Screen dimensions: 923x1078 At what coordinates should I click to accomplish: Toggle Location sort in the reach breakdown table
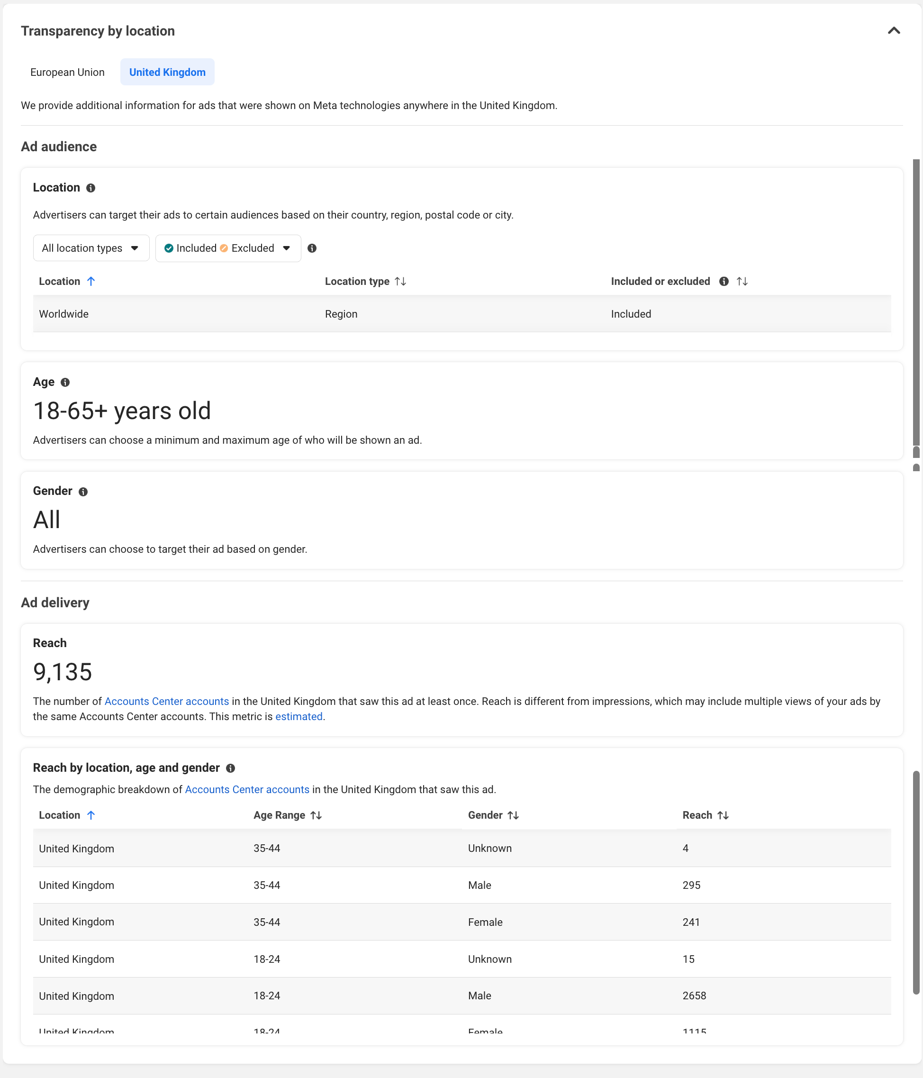tap(91, 815)
